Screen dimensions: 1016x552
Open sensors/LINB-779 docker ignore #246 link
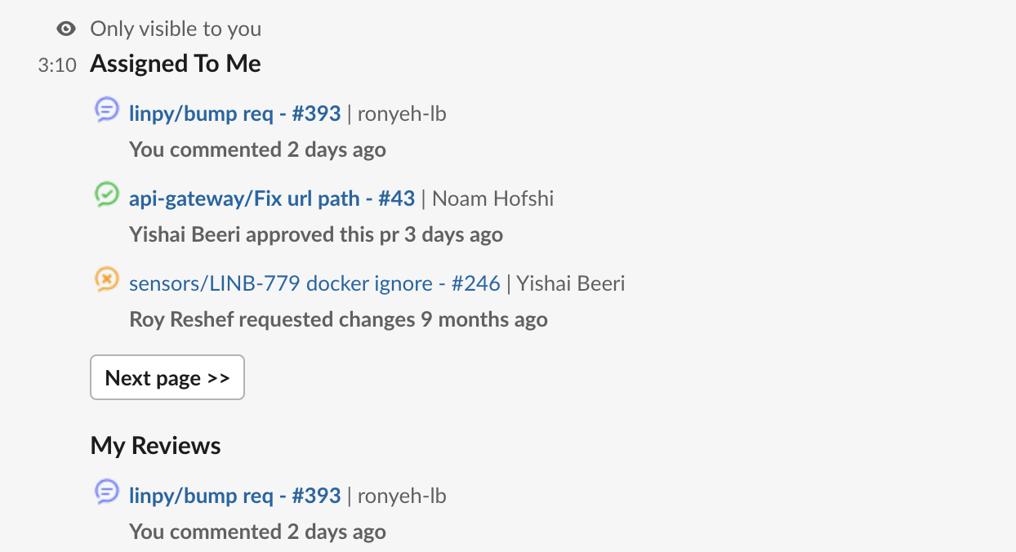pos(314,283)
